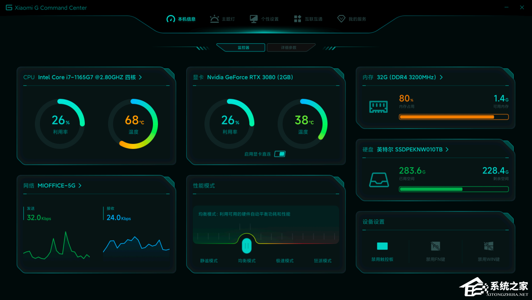Go to the 个性设置 tab

point(264,19)
